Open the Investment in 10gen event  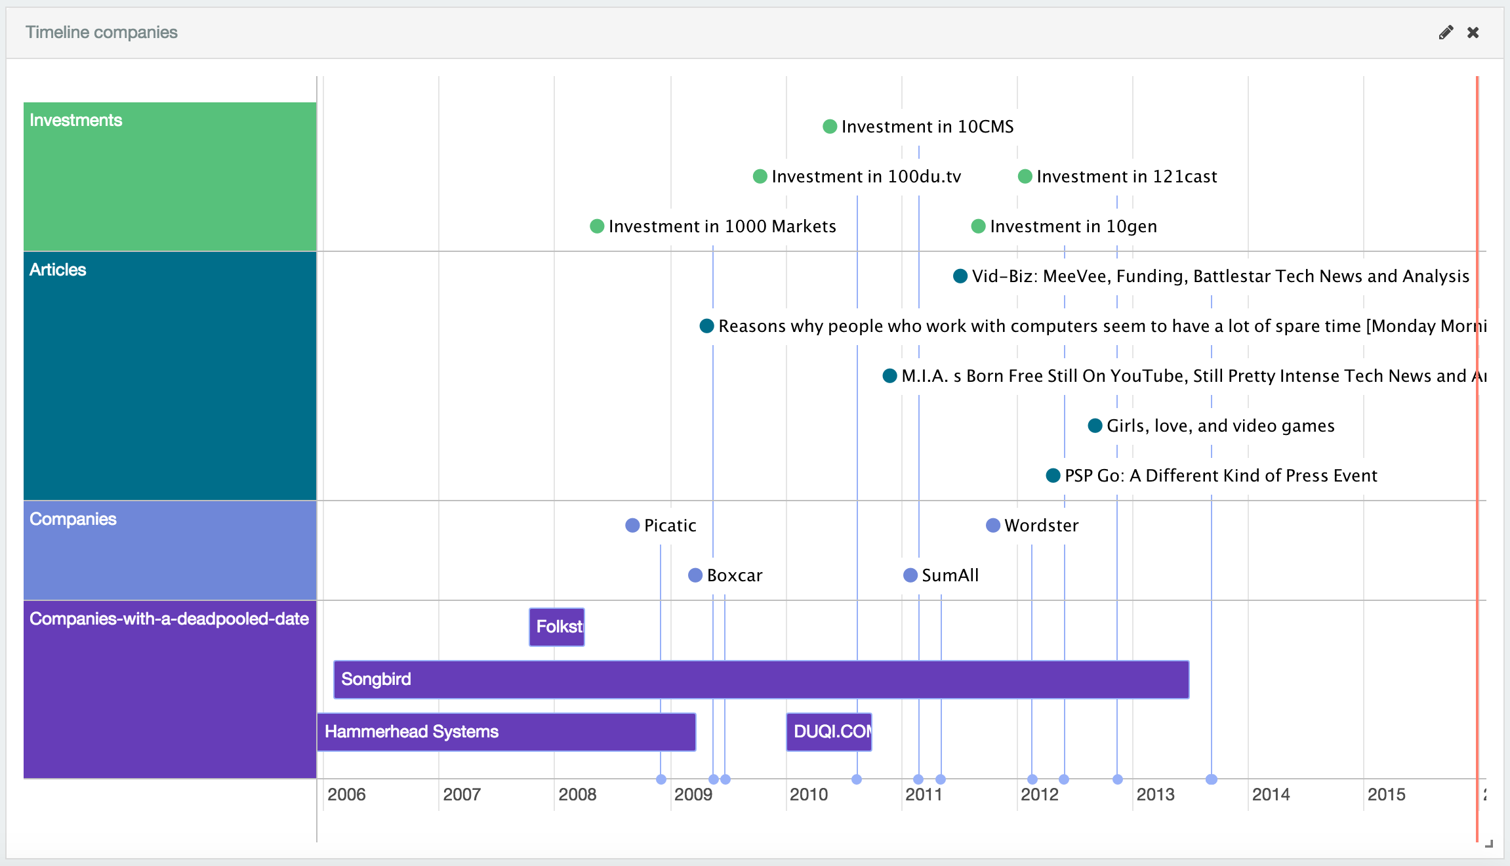click(x=977, y=226)
